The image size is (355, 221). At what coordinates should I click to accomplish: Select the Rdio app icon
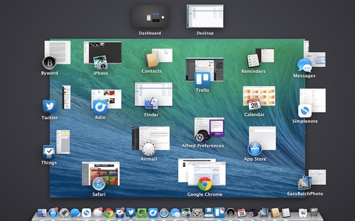click(x=100, y=107)
